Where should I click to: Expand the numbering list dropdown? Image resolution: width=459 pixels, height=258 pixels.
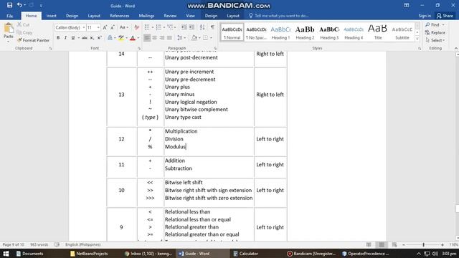coord(164,27)
